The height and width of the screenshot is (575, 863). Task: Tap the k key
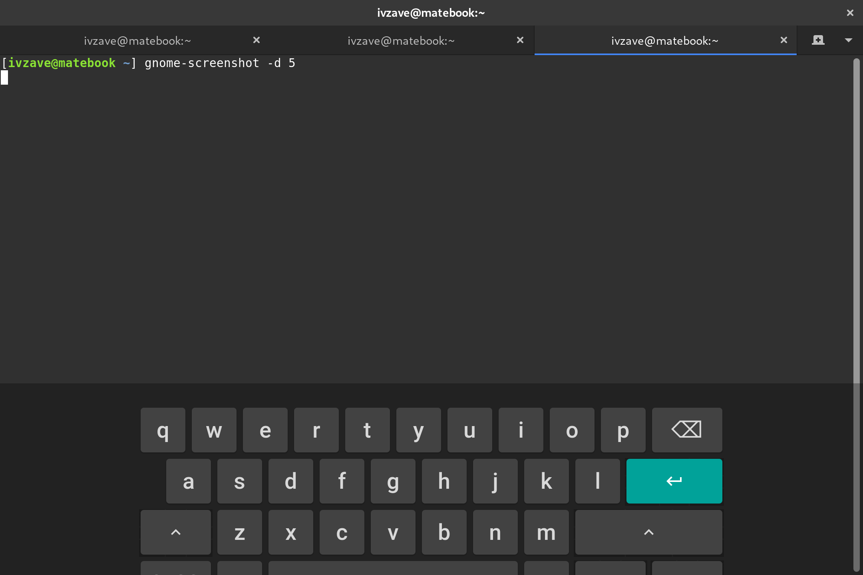547,481
